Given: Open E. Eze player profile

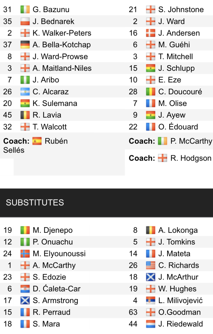Looking at the screenshot, I should [170, 80].
